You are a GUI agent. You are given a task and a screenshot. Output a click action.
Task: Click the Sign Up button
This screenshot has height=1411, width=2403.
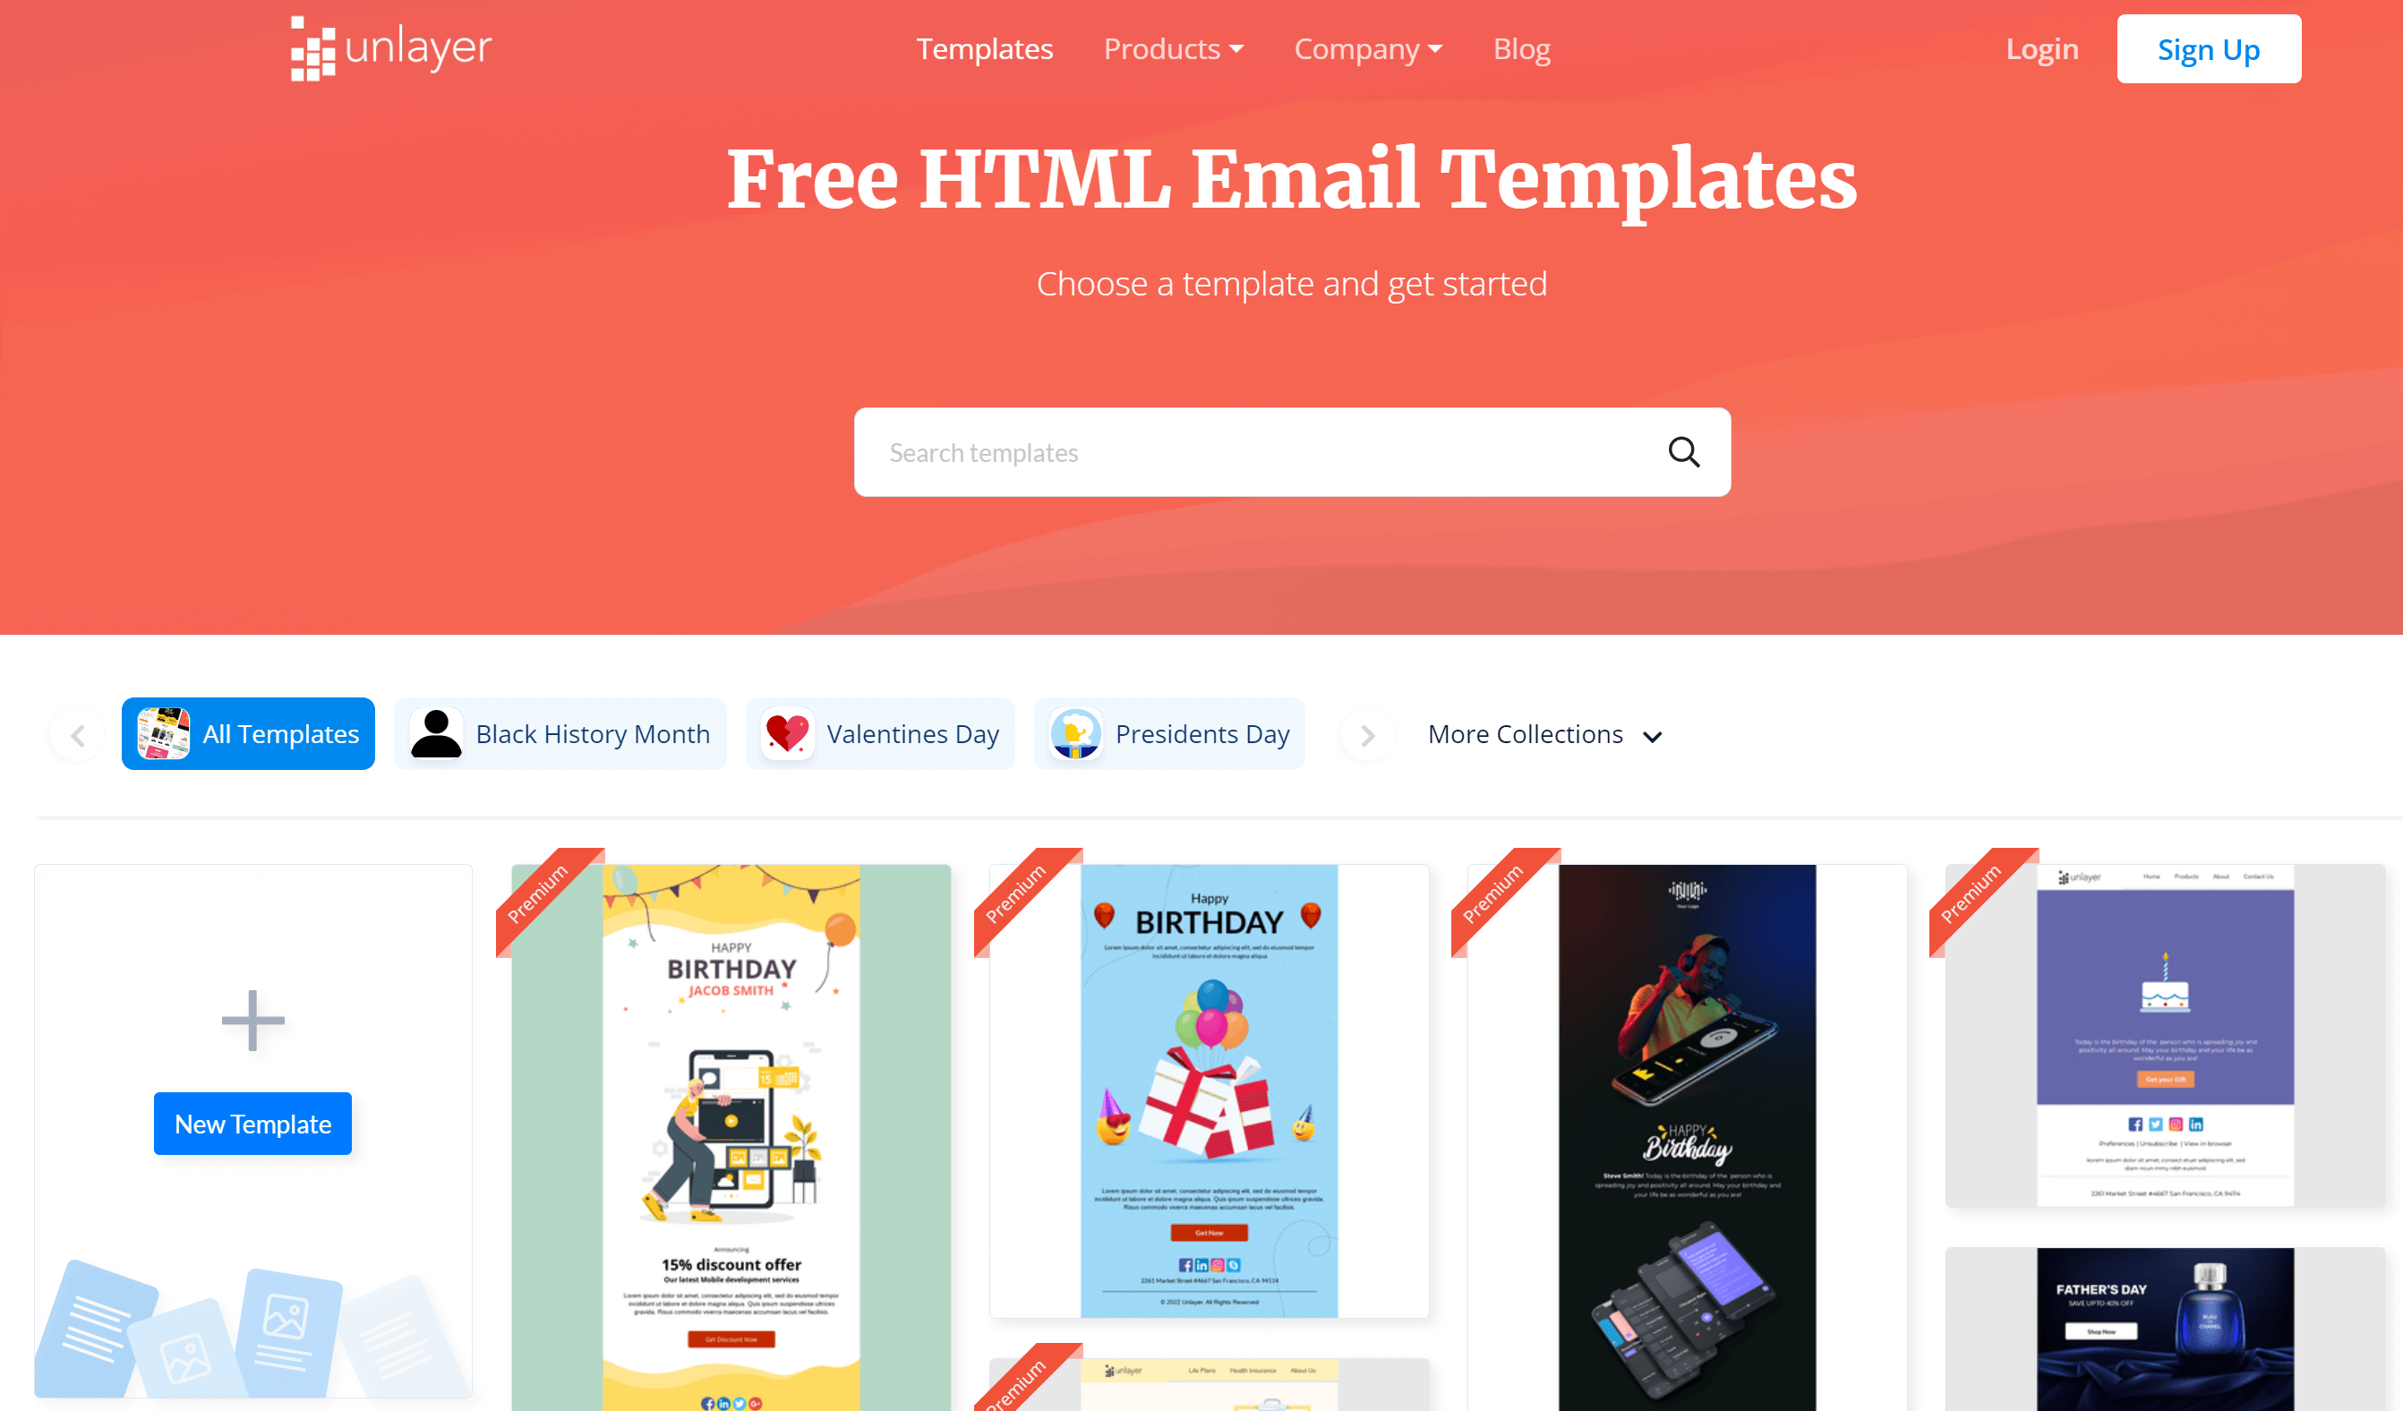[x=2207, y=48]
